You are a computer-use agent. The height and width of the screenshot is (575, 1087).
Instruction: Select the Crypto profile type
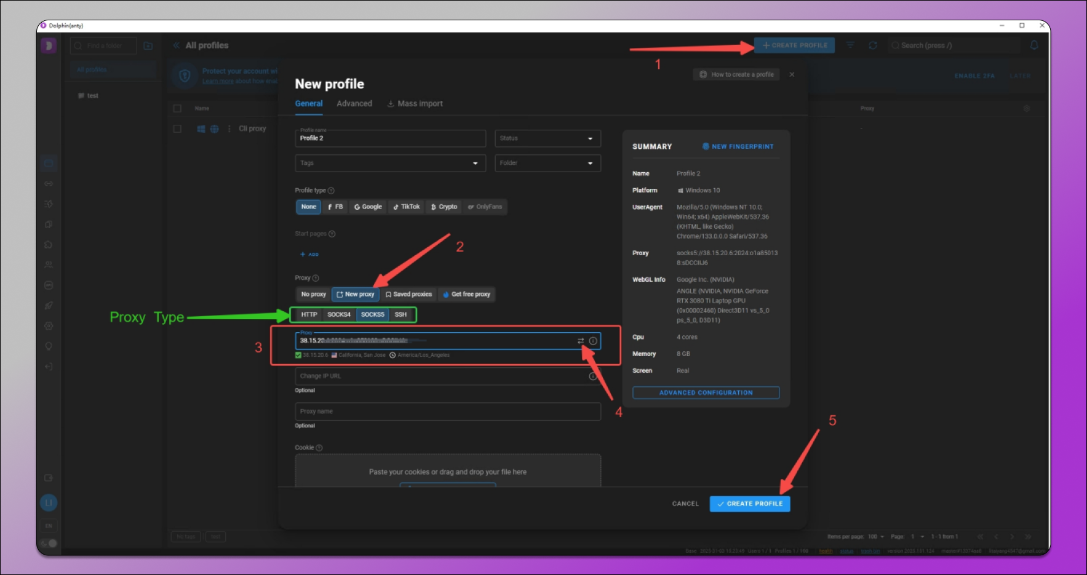[x=444, y=207]
